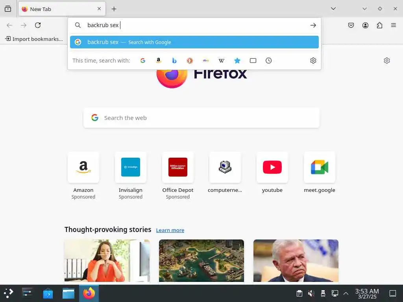Click the muted volume tray icon
Image resolution: width=403 pixels, height=302 pixels.
[x=311, y=293]
